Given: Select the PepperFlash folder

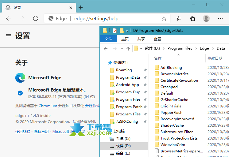Looking at the screenshot, I should point(171,113).
